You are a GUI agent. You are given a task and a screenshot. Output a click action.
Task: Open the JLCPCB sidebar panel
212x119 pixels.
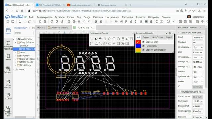click(8, 96)
